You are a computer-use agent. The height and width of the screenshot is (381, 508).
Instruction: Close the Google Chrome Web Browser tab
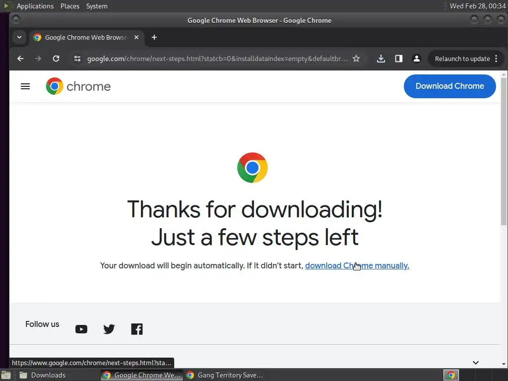tap(136, 37)
